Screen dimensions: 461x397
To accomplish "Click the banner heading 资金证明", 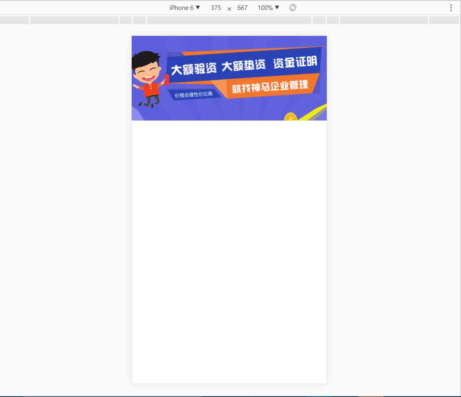I will coord(295,62).
